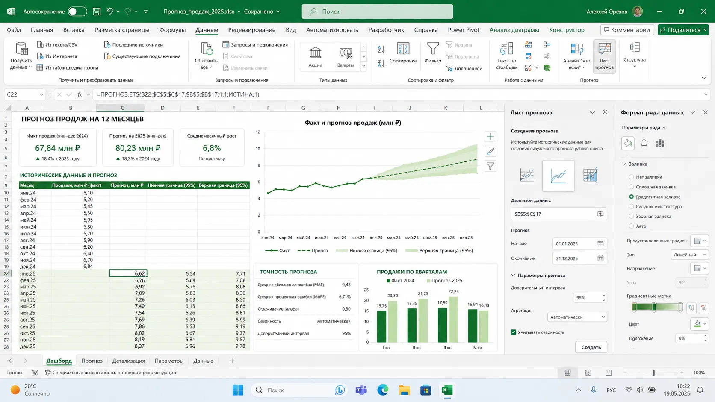Viewport: 715px width, 402px height.
Task: Open Предустановленные градиенты dropdown
Action: coord(700,241)
